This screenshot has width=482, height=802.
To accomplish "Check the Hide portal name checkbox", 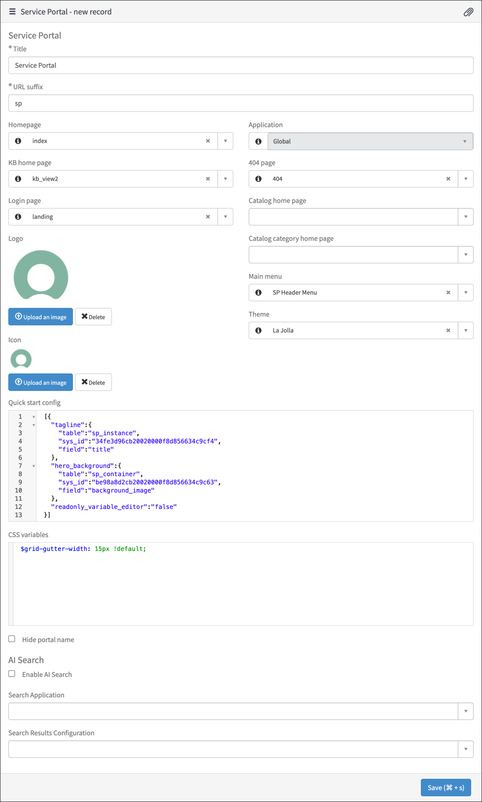I will coord(11,639).
